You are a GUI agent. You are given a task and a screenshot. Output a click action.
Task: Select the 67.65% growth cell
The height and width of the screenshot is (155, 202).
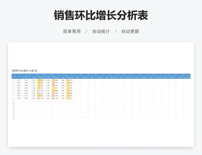pos(41,83)
